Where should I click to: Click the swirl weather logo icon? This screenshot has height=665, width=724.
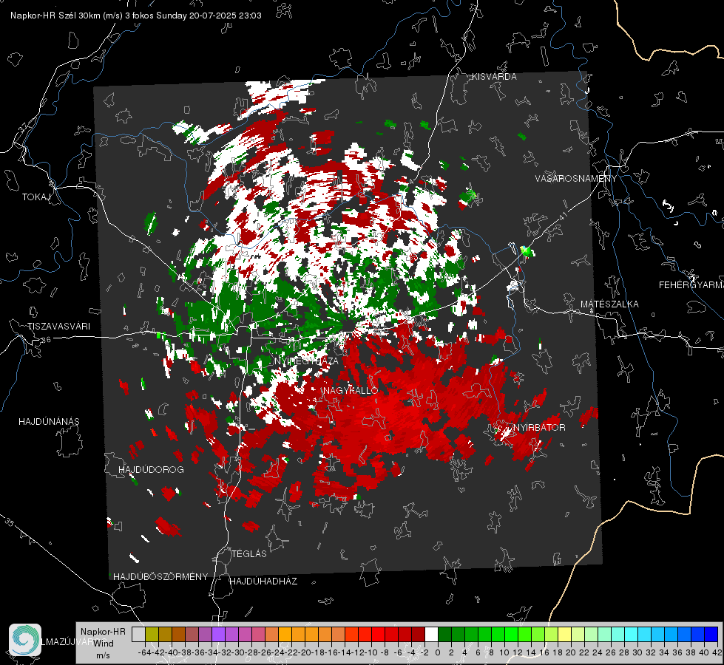pyautogui.click(x=25, y=640)
